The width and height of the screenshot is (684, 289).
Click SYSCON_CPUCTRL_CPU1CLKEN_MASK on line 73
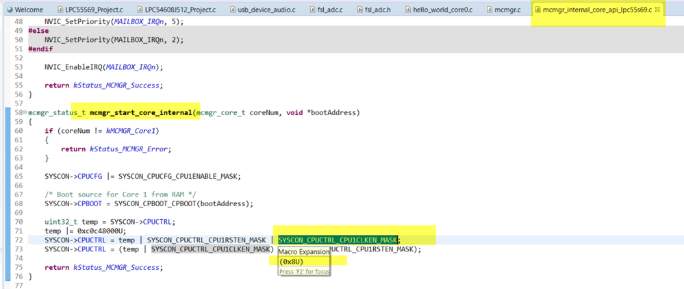tap(211, 249)
